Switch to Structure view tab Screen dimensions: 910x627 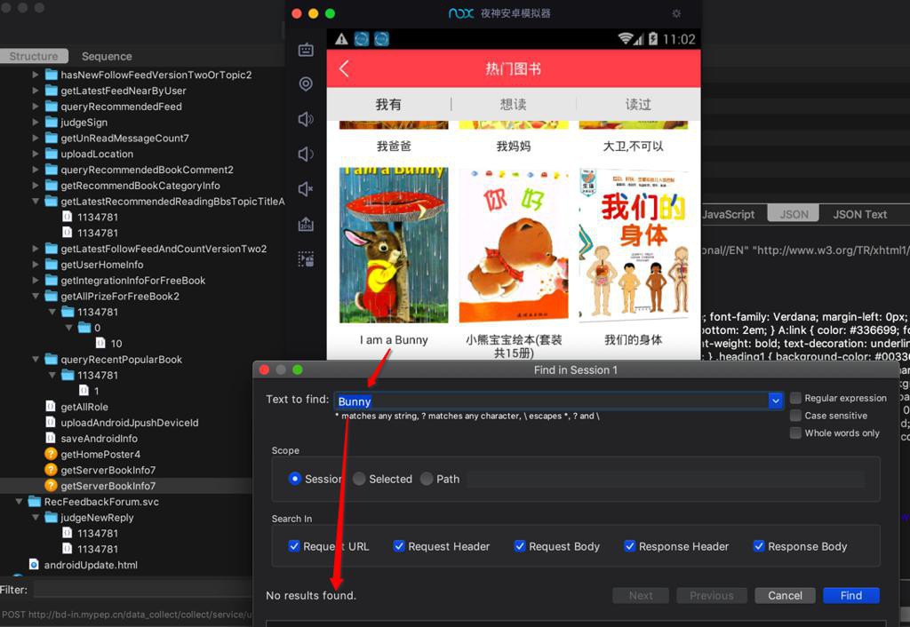(x=34, y=56)
